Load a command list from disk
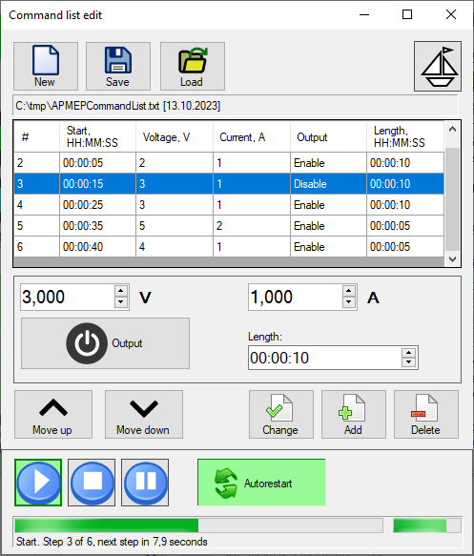The height and width of the screenshot is (556, 474). pyautogui.click(x=193, y=67)
